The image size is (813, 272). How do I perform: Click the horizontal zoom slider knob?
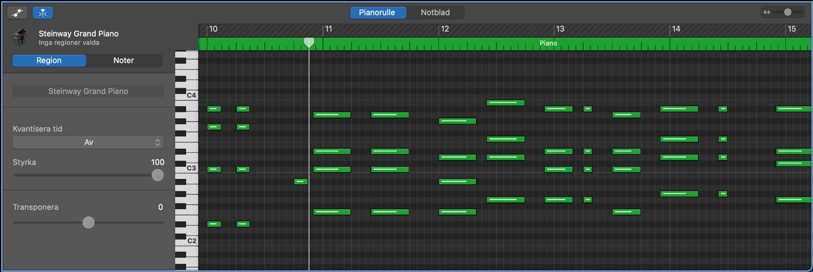click(788, 12)
